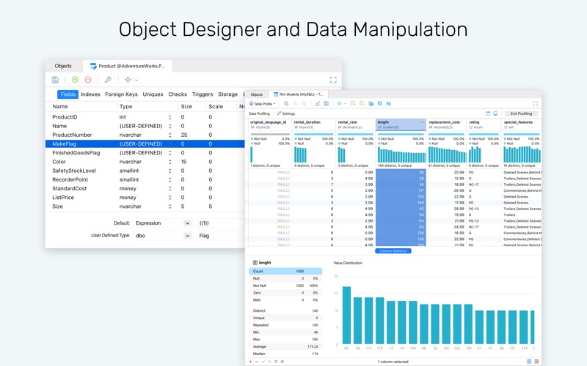
Task: Click the rental_rate column header
Action: (355, 124)
